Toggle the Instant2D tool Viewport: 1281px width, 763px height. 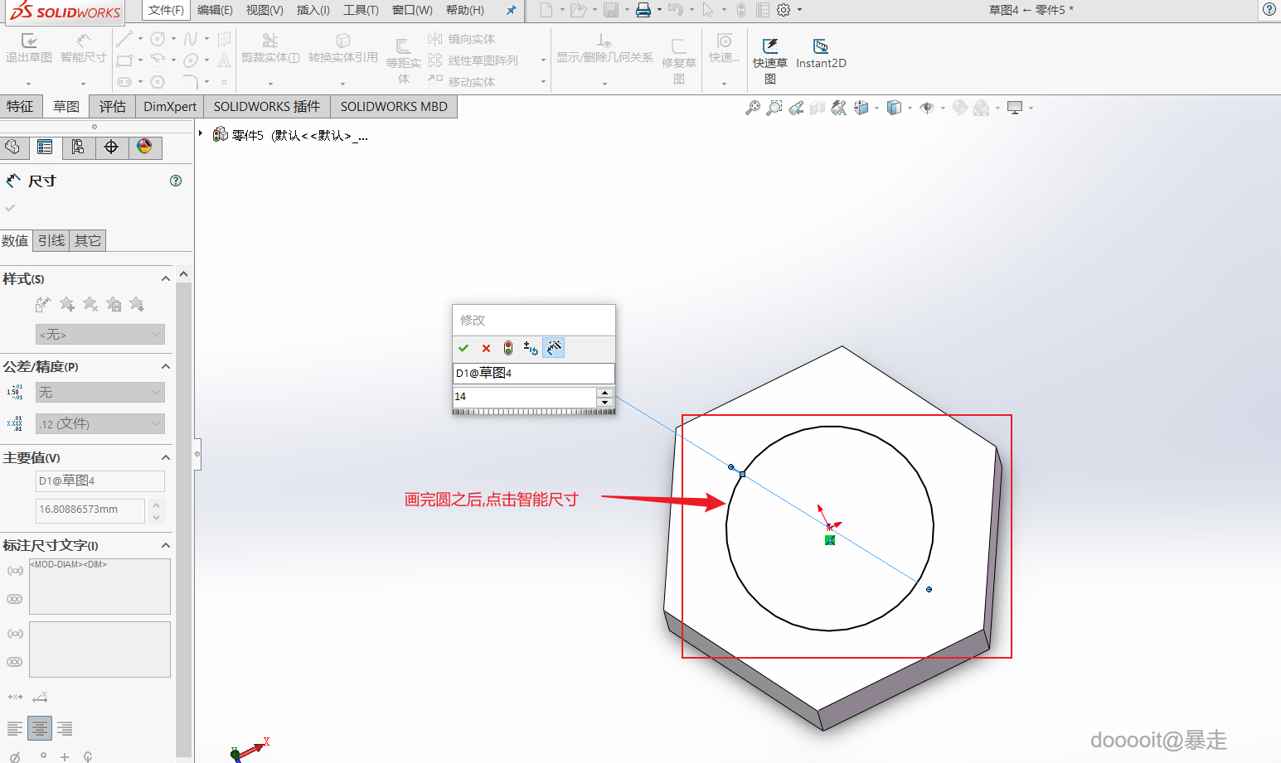[x=821, y=53]
